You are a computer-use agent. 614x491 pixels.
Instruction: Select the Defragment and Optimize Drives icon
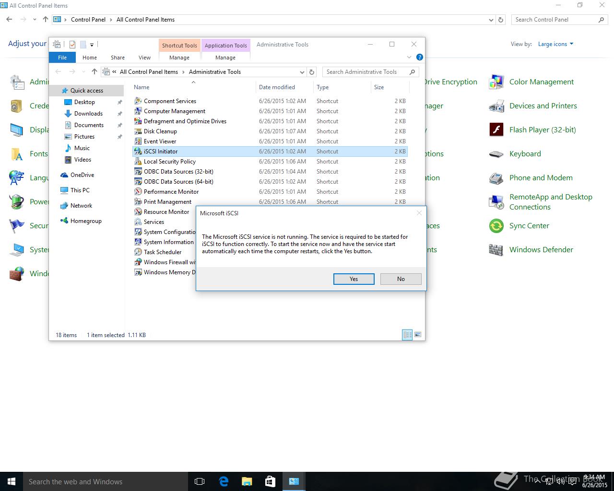click(138, 121)
